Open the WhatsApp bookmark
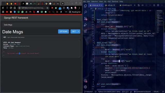The height and width of the screenshot is (93, 165). point(22,12)
